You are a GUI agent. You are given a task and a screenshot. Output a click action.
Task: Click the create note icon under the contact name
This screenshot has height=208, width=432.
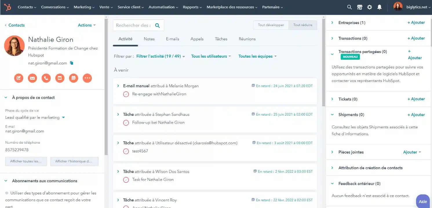coord(19,78)
